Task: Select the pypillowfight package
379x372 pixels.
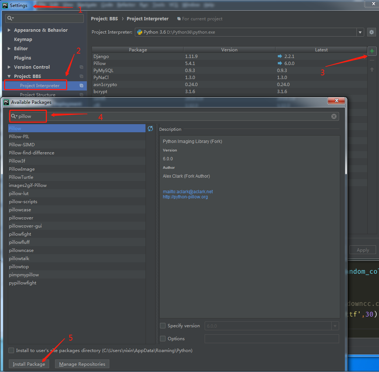Action: (x=77, y=283)
